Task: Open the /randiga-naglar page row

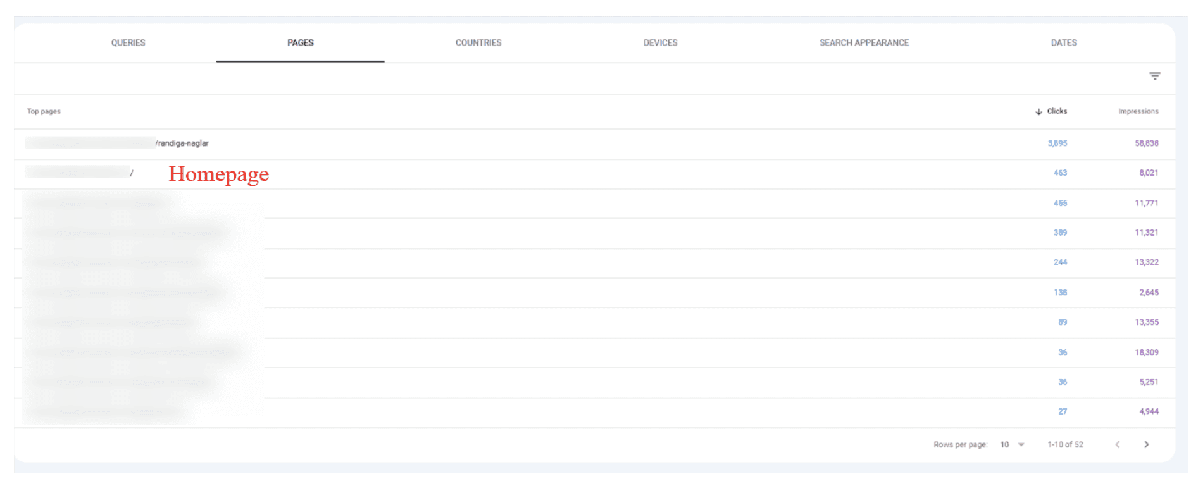Action: (x=182, y=143)
